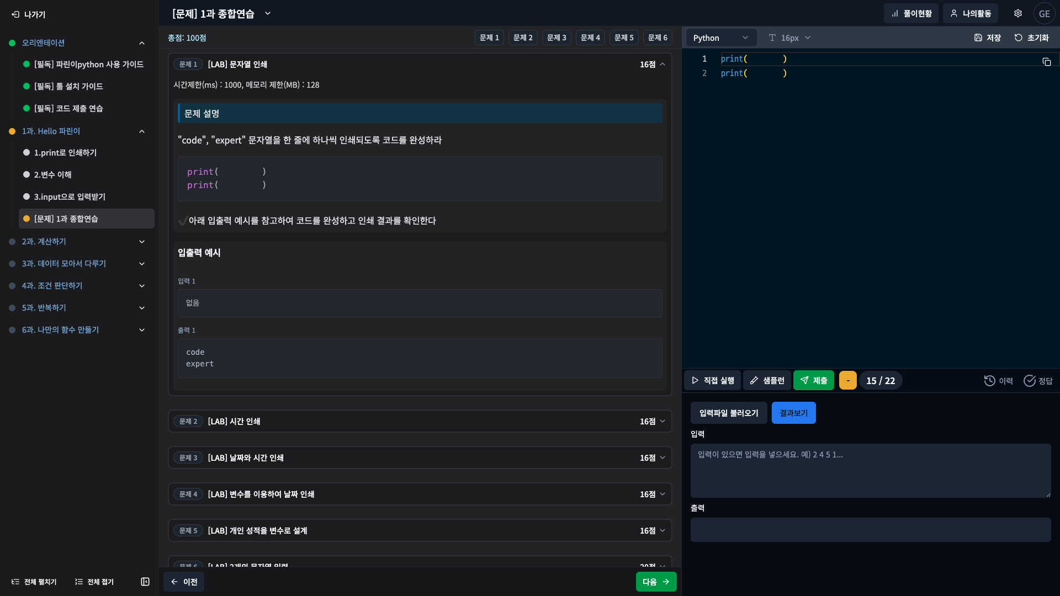The height and width of the screenshot is (596, 1060).
Task: Expand all items with 전체 펼치기
Action: (x=34, y=582)
